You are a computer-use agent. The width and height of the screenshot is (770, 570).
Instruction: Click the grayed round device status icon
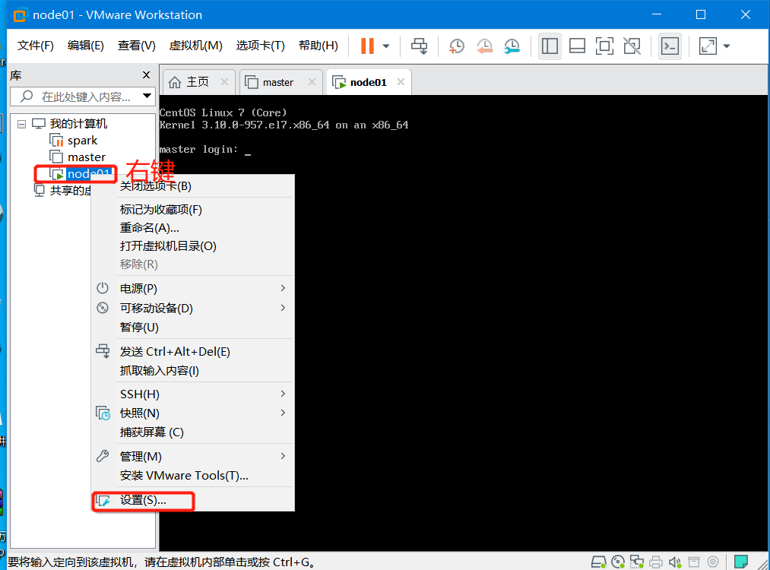point(713,562)
